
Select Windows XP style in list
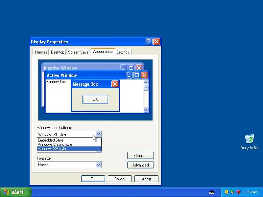click(69, 149)
